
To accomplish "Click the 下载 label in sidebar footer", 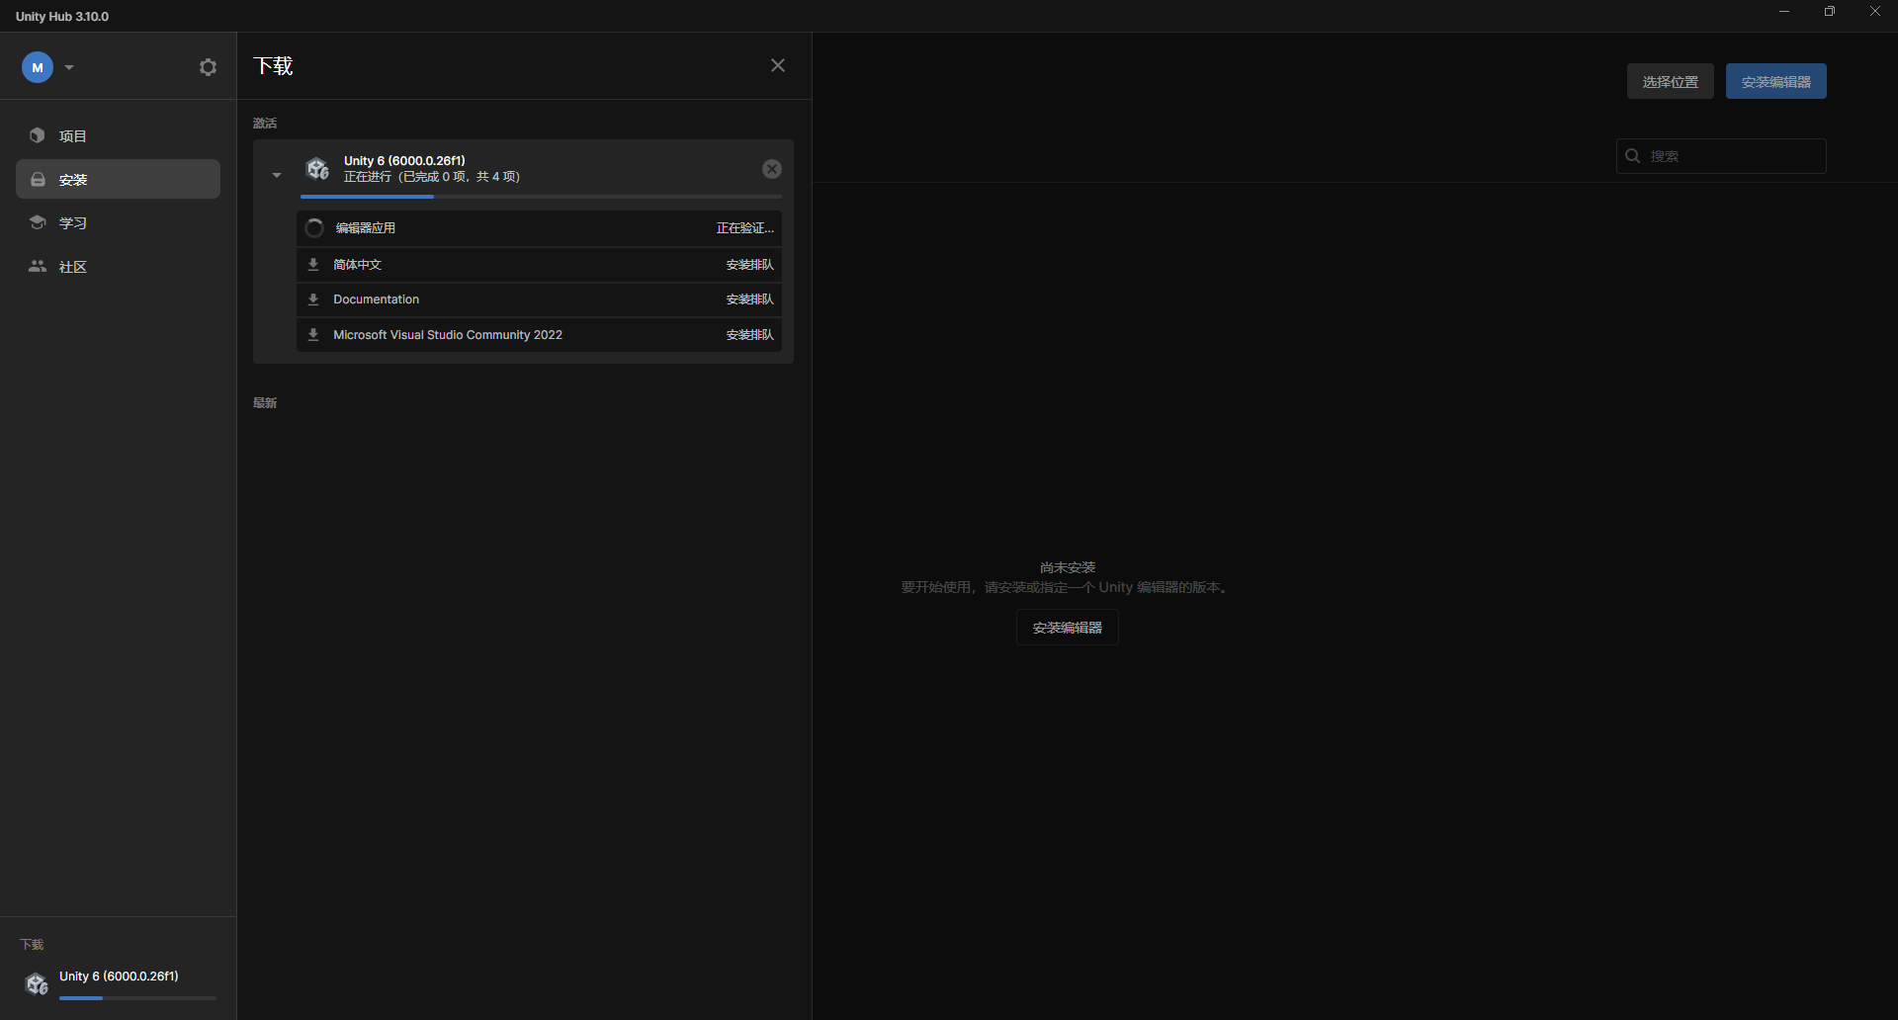I will pyautogui.click(x=32, y=945).
